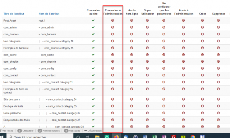Sort by Titre de l'attribut column

tap(14, 14)
